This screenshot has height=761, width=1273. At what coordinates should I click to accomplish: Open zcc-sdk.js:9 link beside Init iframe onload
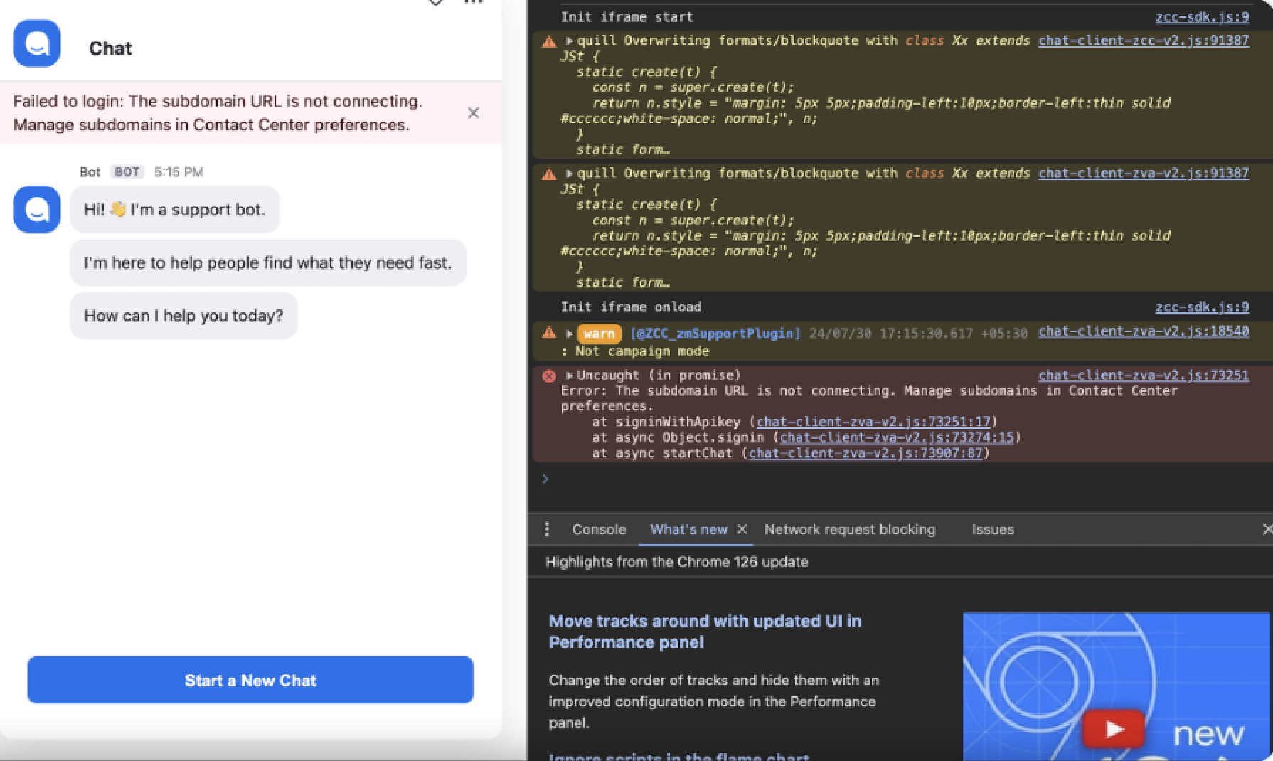[1202, 307]
